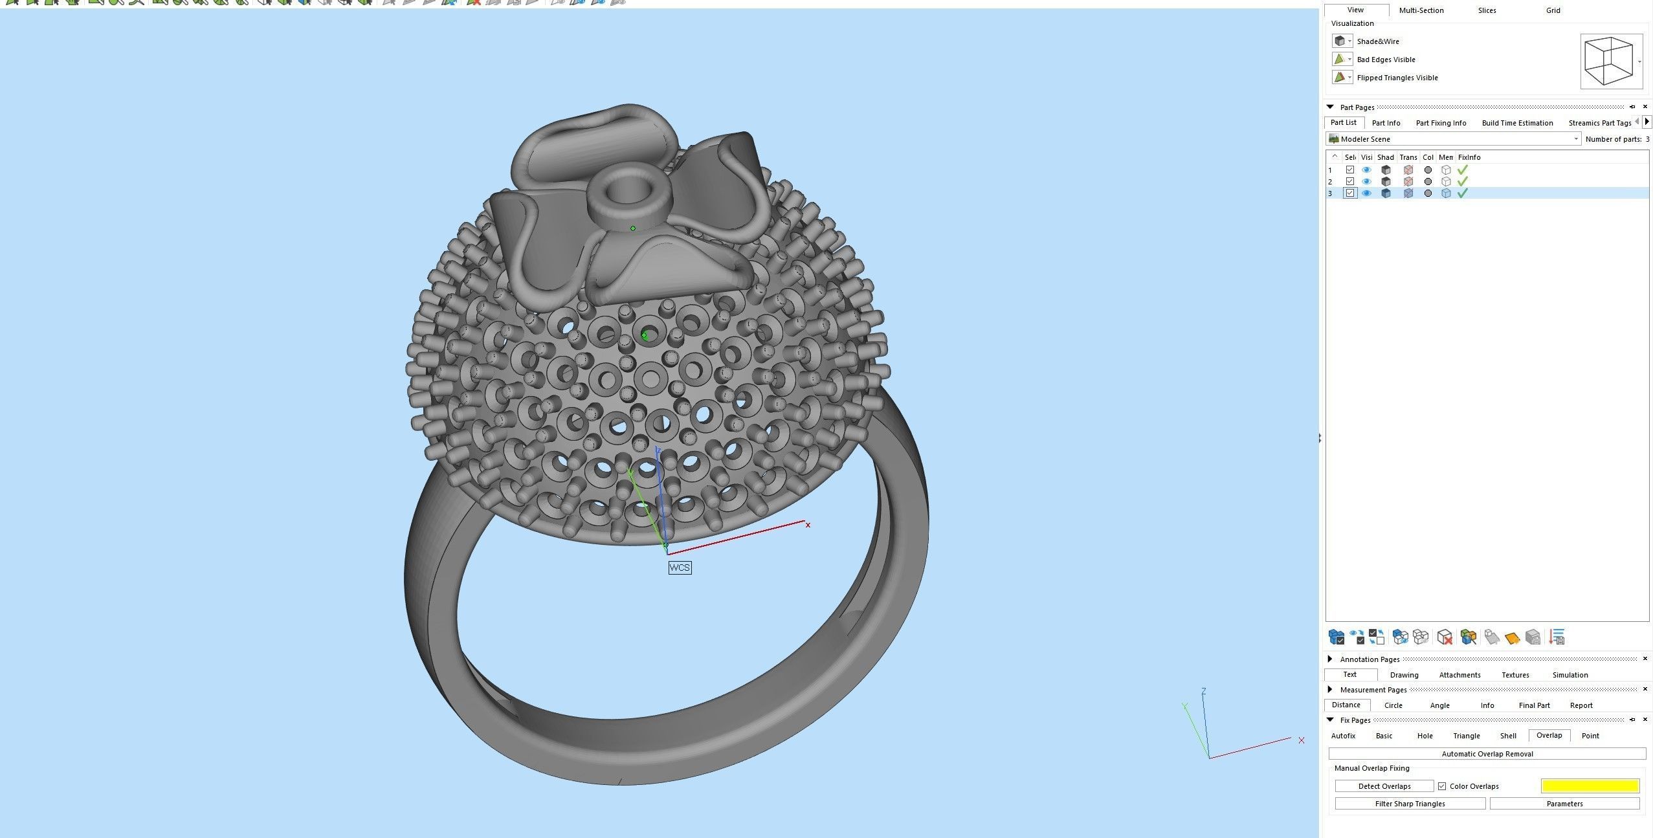Click the transparency icon for part 1
The width and height of the screenshot is (1653, 838).
tap(1408, 170)
